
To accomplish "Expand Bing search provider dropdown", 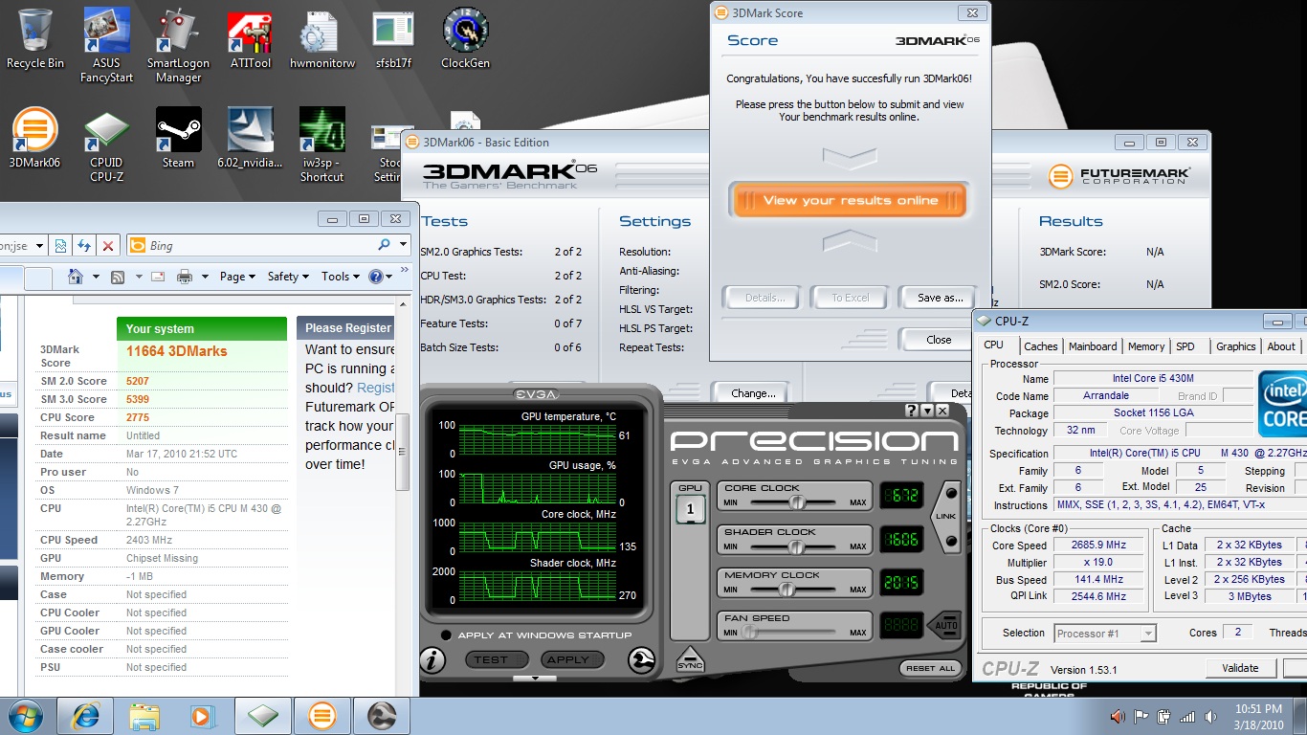I will [x=402, y=245].
